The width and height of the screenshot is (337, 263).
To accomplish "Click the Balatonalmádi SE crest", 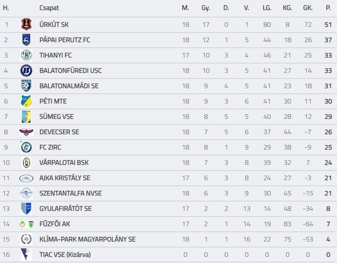I will 26,86.
